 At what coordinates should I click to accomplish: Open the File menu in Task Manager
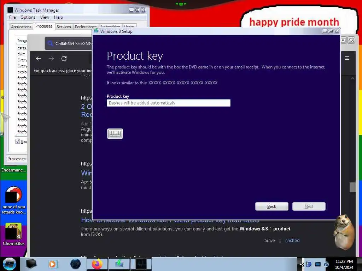(x=12, y=17)
